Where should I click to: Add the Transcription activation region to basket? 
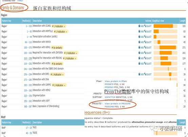pyautogui.click(x=141, y=37)
